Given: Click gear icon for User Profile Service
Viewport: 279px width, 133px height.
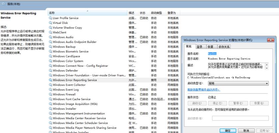Looking at the screenshot, I should 51,18.
